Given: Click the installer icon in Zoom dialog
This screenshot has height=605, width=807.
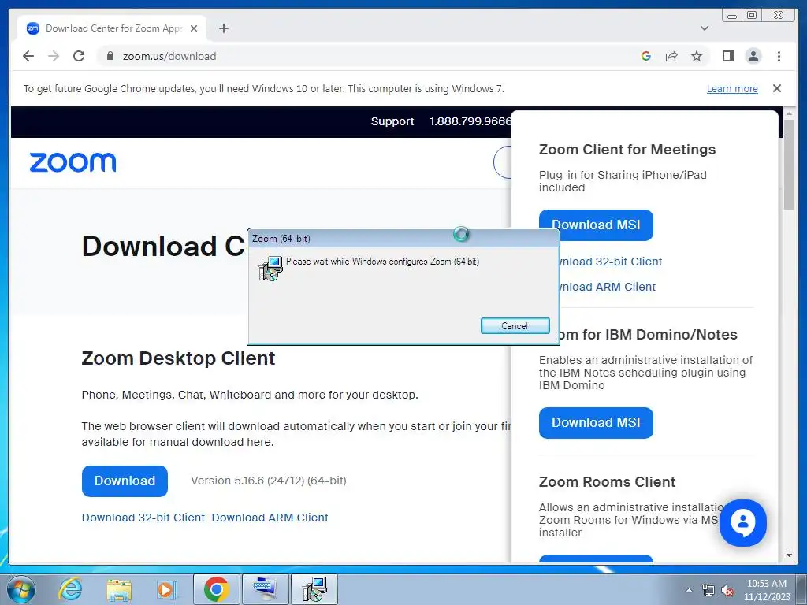Looking at the screenshot, I should (270, 268).
